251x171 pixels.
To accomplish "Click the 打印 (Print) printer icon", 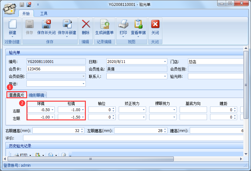I will tap(123, 25).
